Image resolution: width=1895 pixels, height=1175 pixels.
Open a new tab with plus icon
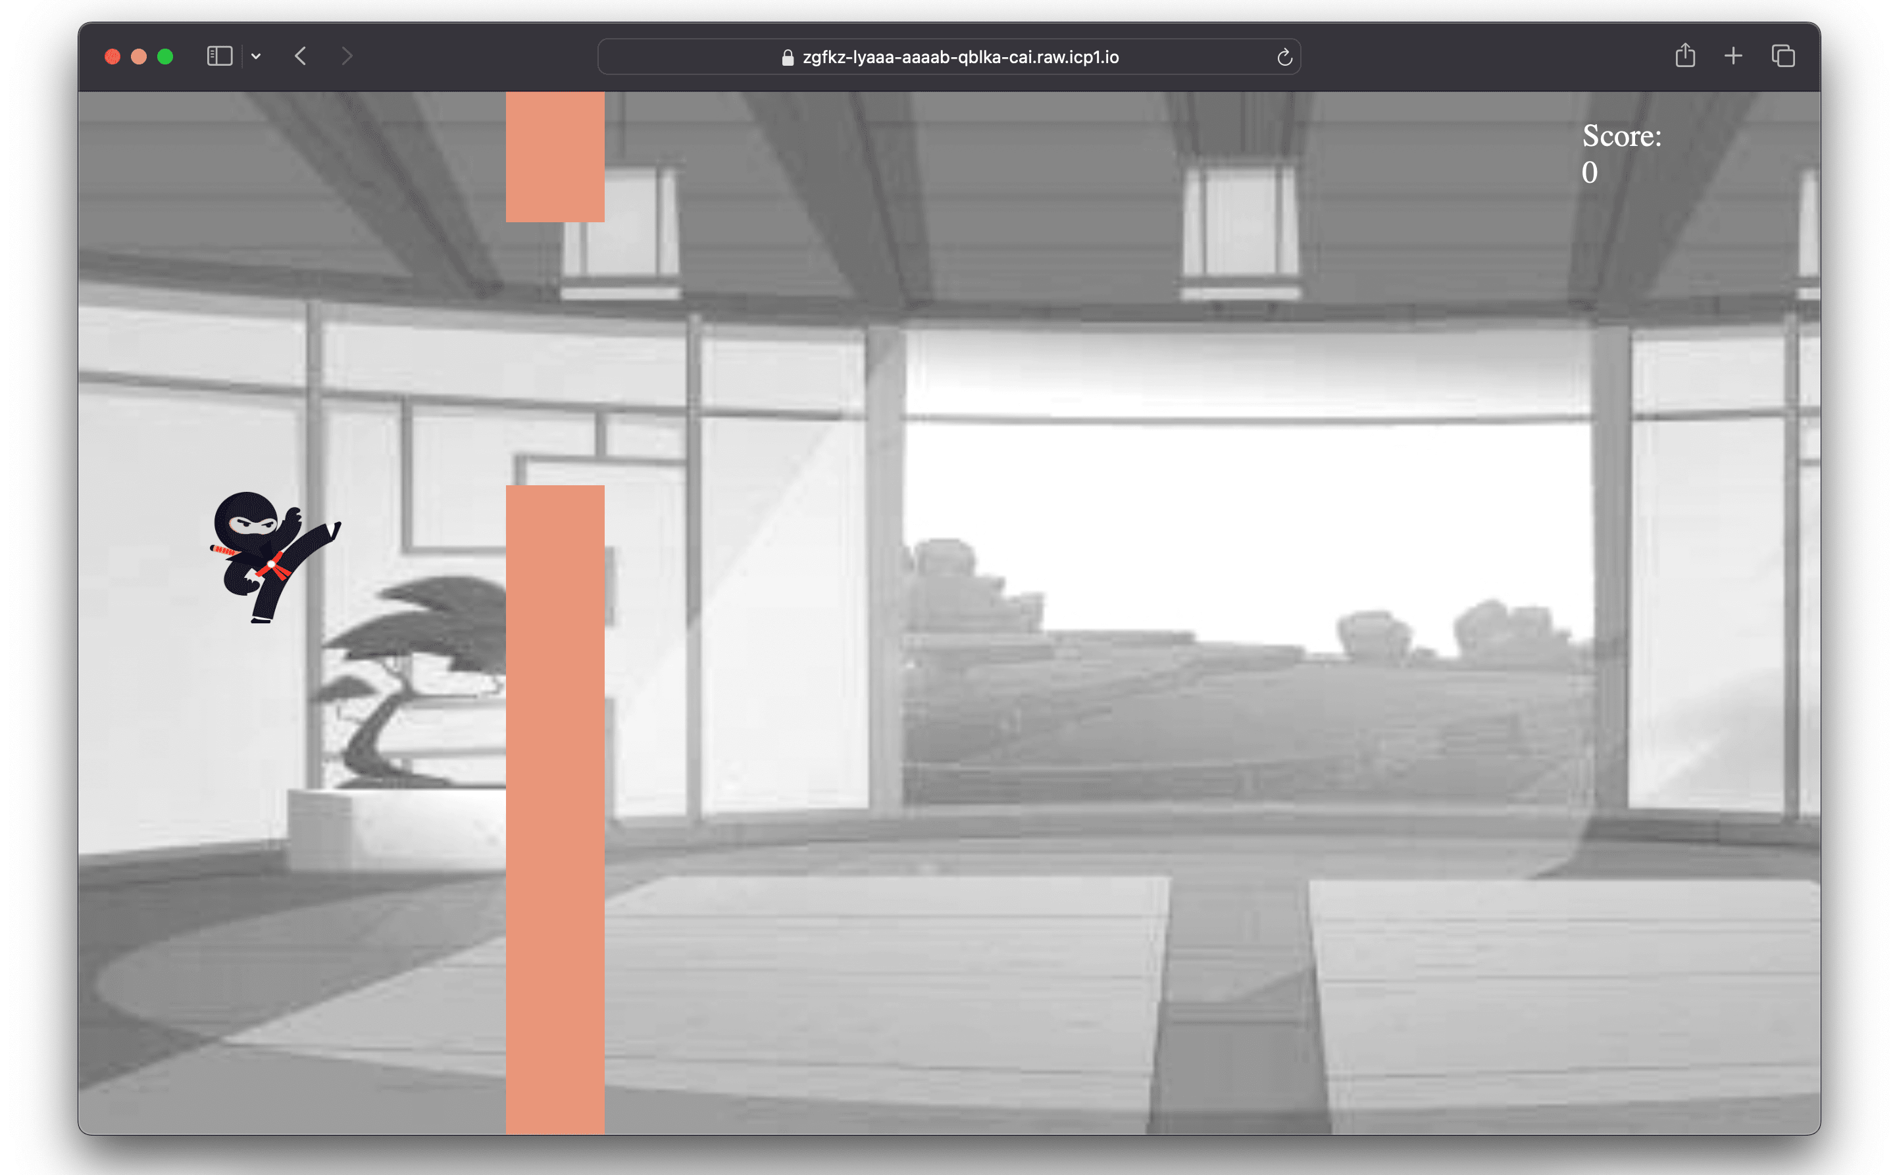[1732, 56]
